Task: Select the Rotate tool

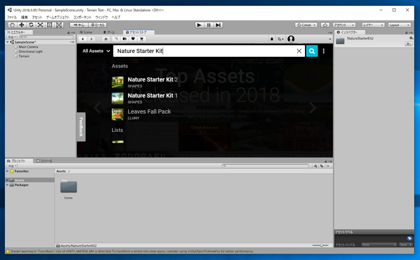Action: point(31,25)
